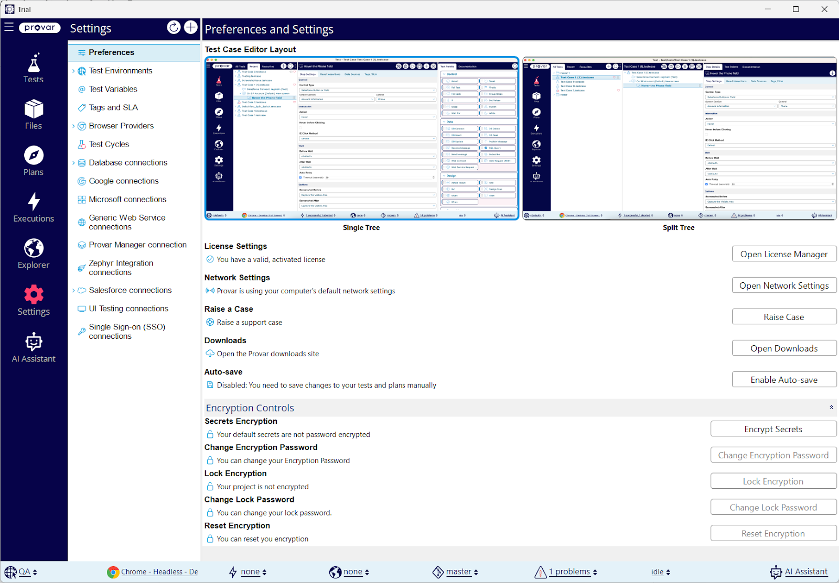This screenshot has height=583, width=839.
Task: Click the Provar logo
Action: pos(40,28)
